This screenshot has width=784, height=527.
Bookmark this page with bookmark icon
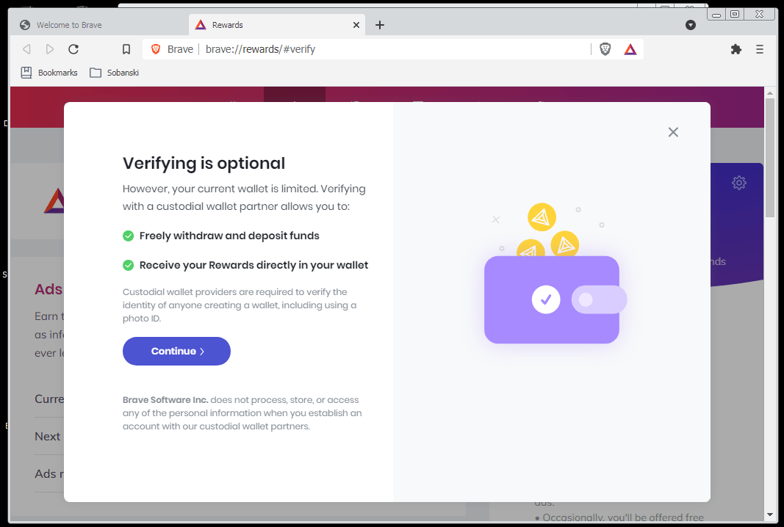point(126,49)
